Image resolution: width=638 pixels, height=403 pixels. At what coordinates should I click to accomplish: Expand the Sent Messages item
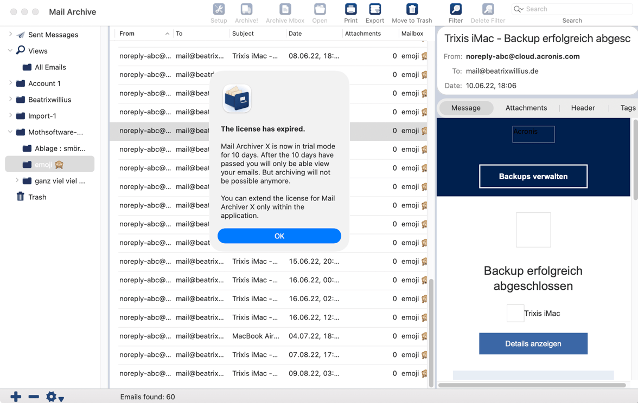[10, 35]
